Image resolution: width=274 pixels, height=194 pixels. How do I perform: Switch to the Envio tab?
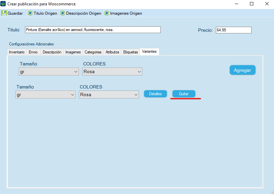[33, 52]
